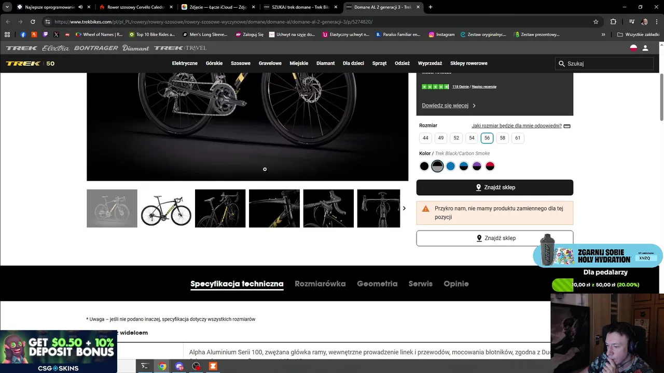The width and height of the screenshot is (664, 373).
Task: Click the ruler size guide icon
Action: (x=567, y=126)
